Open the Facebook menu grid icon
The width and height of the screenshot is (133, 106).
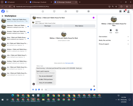coord(120,11)
